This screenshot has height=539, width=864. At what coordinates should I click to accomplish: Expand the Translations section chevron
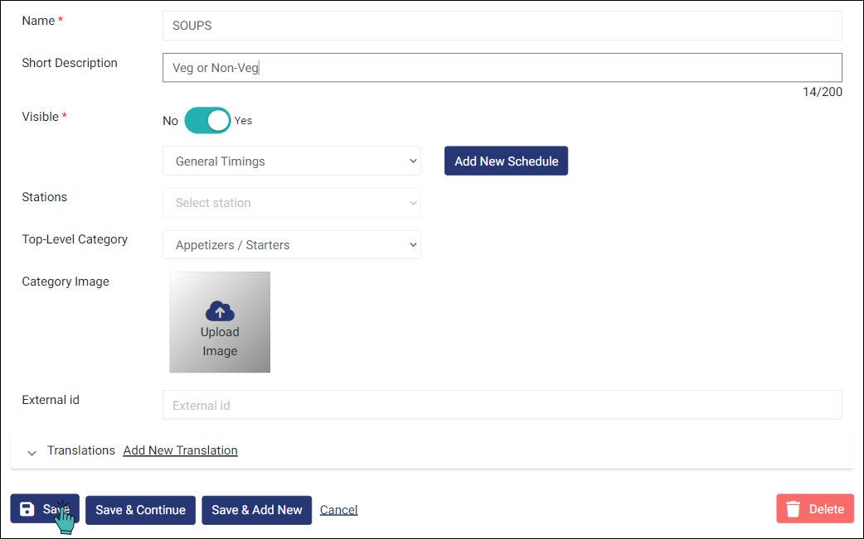(32, 452)
